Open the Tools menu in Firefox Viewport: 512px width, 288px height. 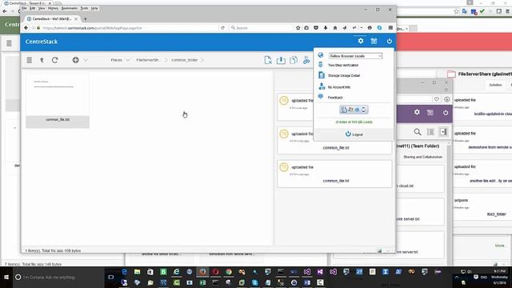(84, 8)
